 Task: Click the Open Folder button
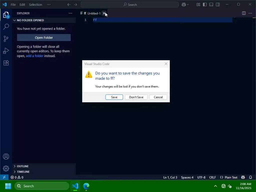pyautogui.click(x=44, y=37)
